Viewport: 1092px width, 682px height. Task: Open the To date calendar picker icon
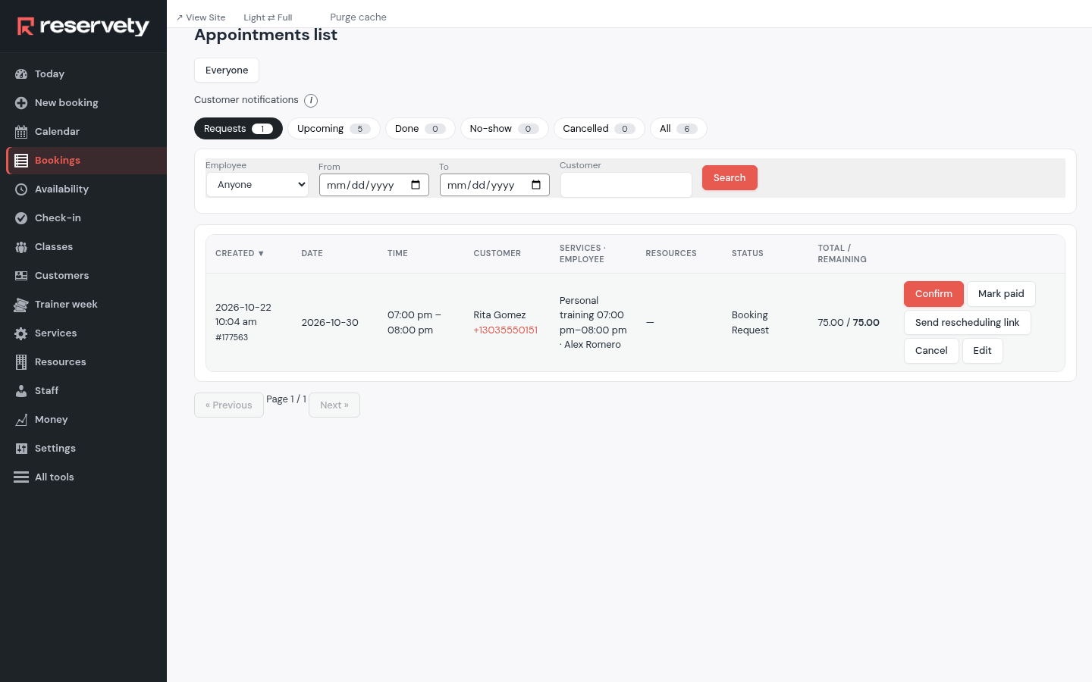(x=536, y=185)
